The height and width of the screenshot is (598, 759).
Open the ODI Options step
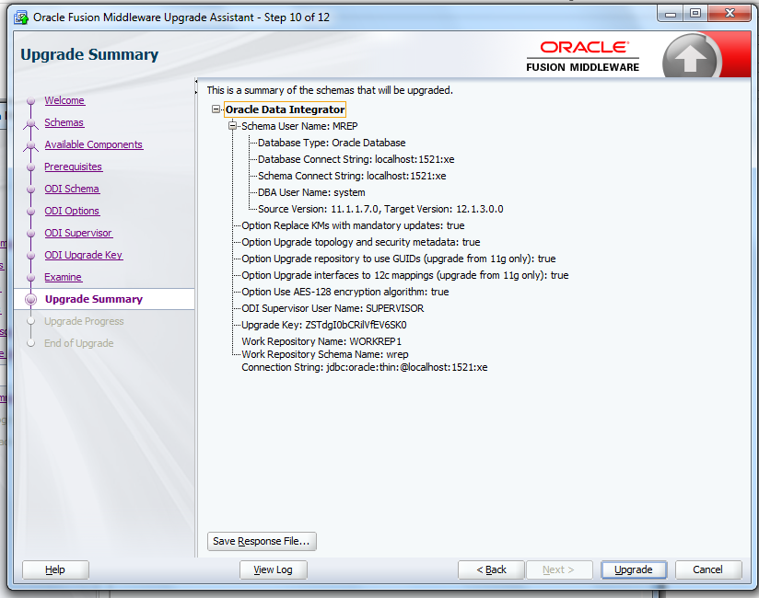[x=72, y=211]
